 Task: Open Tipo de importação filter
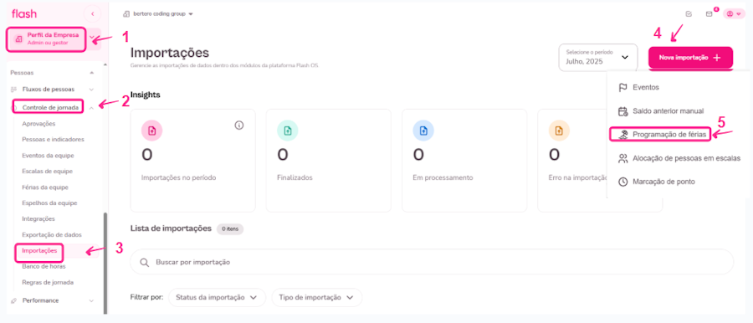[316, 298]
